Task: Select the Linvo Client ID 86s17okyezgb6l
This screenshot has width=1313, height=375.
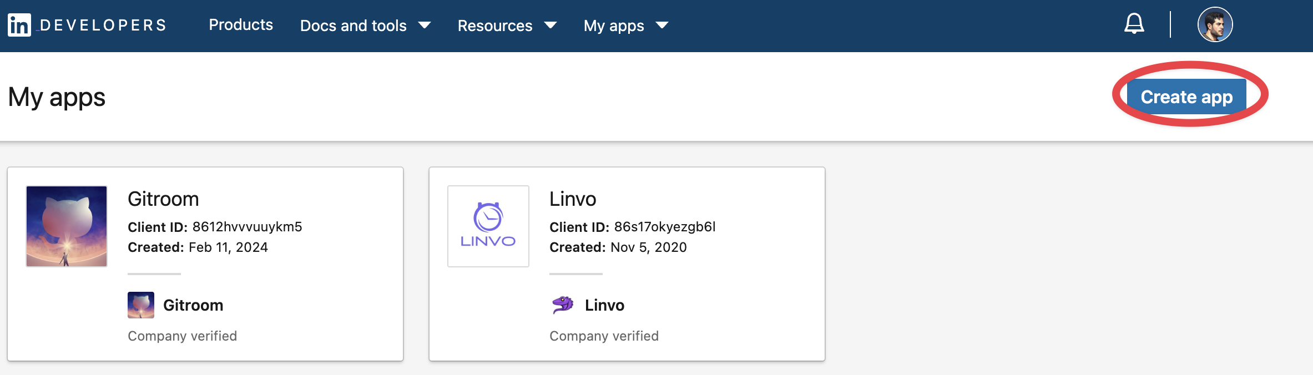Action: 665,227
